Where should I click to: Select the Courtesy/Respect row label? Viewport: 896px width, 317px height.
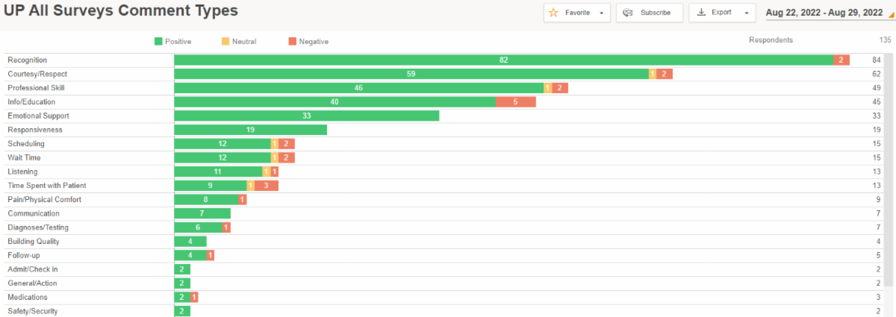(x=37, y=74)
